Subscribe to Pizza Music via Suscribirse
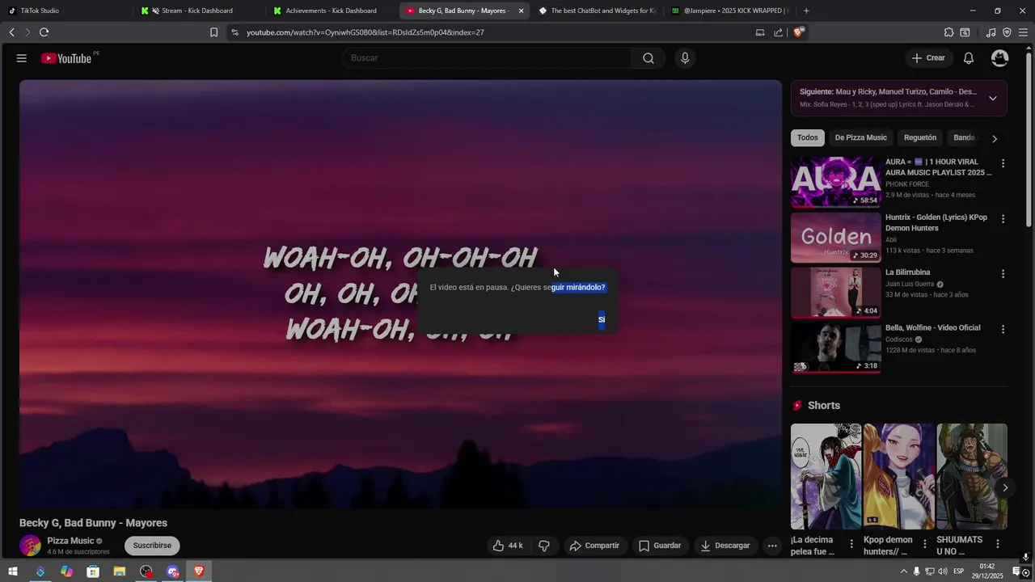This screenshot has width=1035, height=582. 152,546
